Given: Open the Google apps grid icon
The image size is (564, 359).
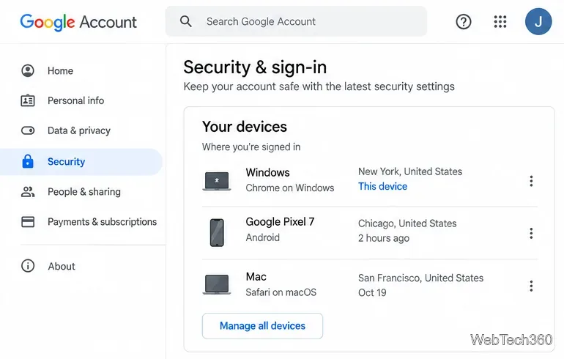Looking at the screenshot, I should click(x=500, y=21).
